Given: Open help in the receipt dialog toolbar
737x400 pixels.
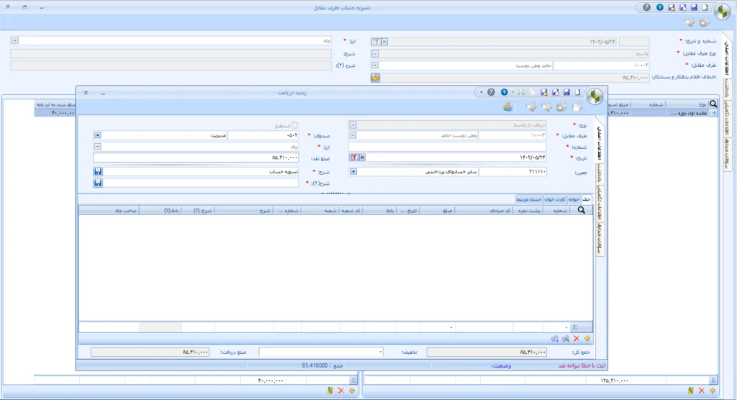Looking at the screenshot, I should [504, 93].
